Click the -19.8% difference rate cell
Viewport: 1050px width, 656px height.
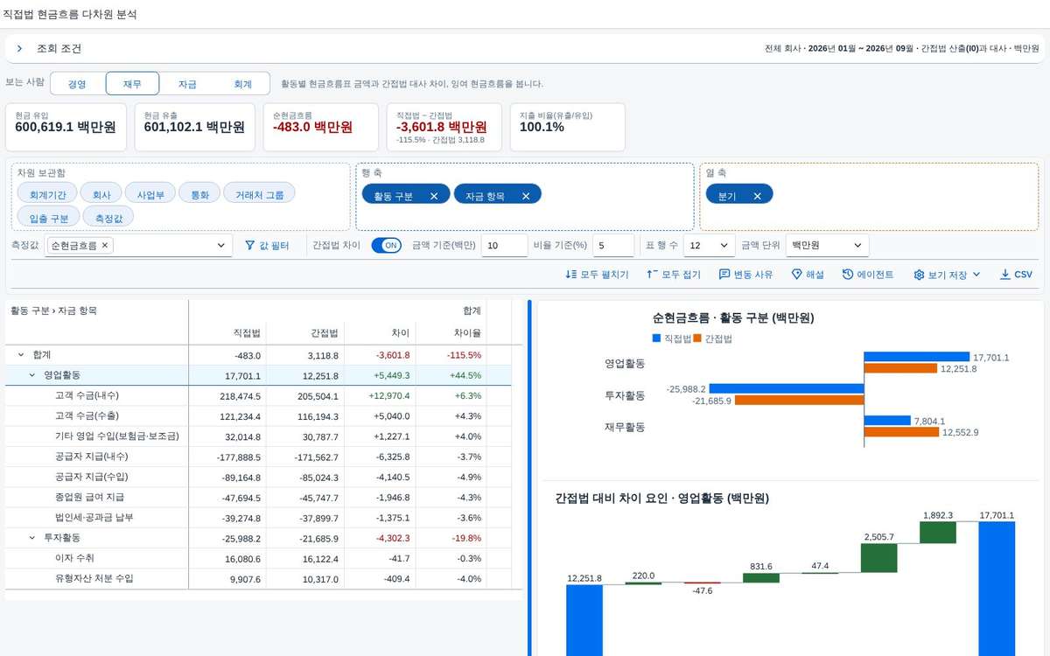click(451, 538)
